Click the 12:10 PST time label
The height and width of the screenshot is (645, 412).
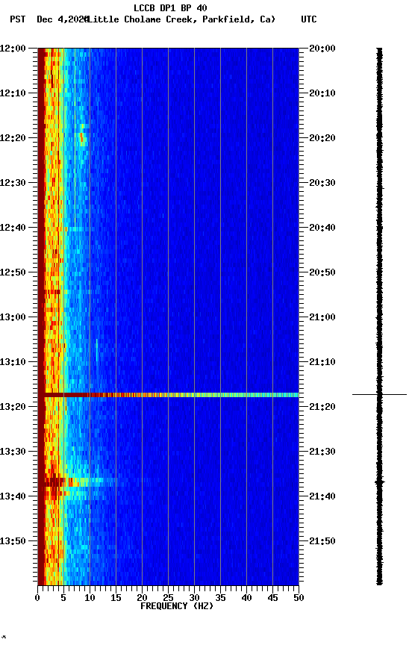[x=13, y=93]
